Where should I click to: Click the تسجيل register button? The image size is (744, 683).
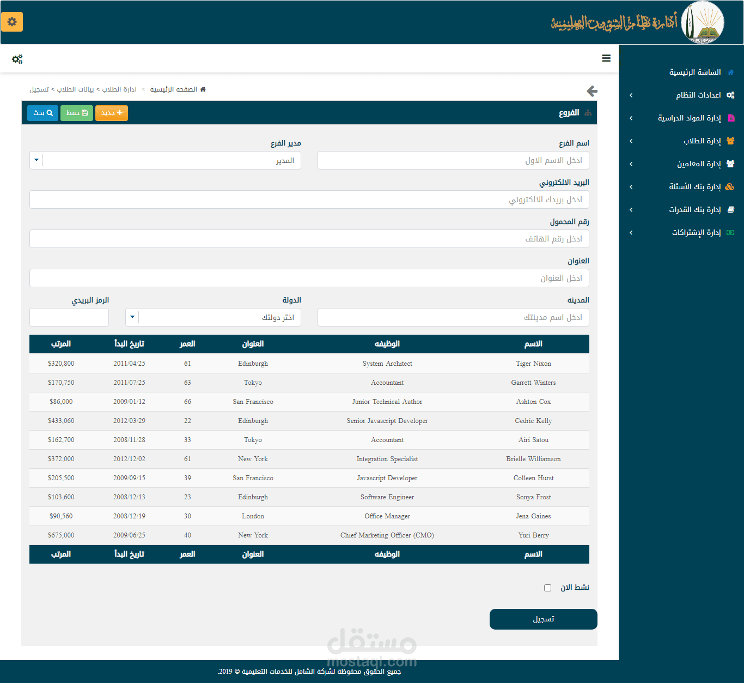tap(544, 619)
